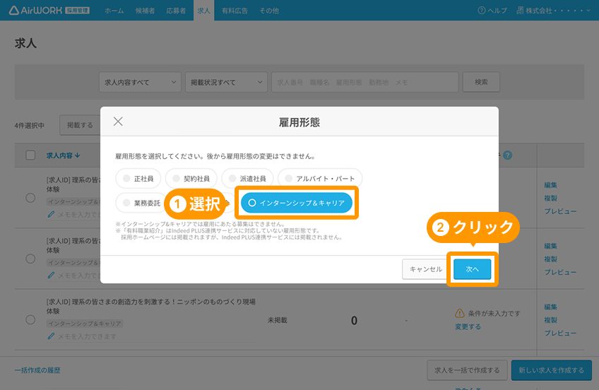
Task: Click プレビュー for the first job row
Action: coord(560,211)
